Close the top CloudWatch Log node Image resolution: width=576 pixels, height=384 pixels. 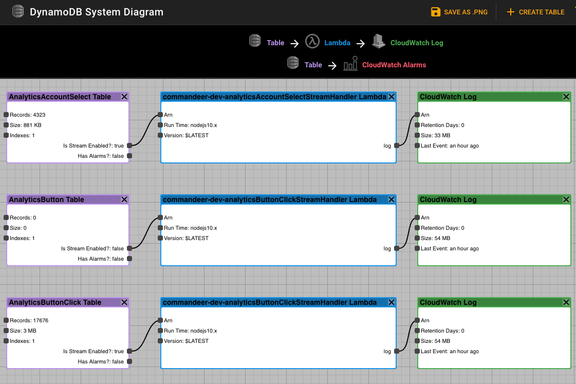(x=566, y=97)
